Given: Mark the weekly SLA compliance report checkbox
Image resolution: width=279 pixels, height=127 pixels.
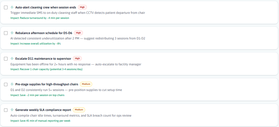Looking at the screenshot, I should [x=6, y=110].
